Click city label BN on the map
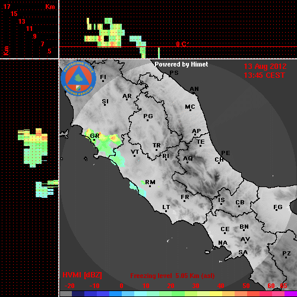 click(x=244, y=227)
